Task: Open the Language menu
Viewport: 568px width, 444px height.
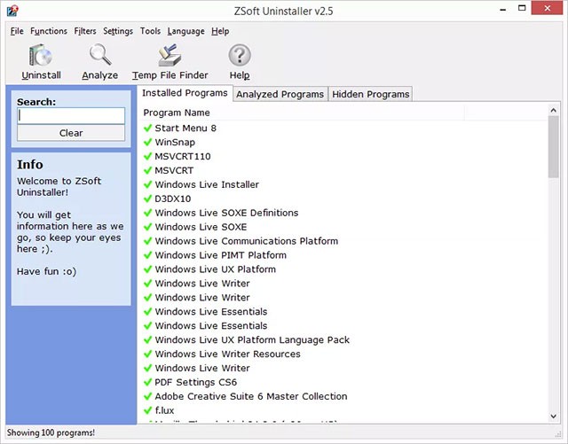Action: (x=185, y=31)
